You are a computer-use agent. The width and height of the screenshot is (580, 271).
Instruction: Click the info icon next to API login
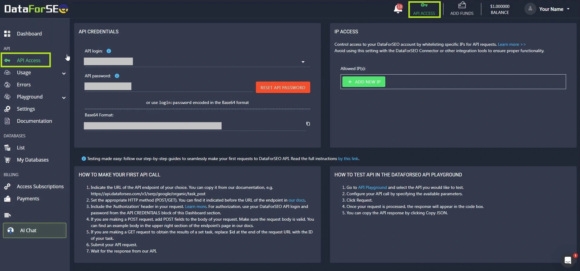[x=109, y=51]
